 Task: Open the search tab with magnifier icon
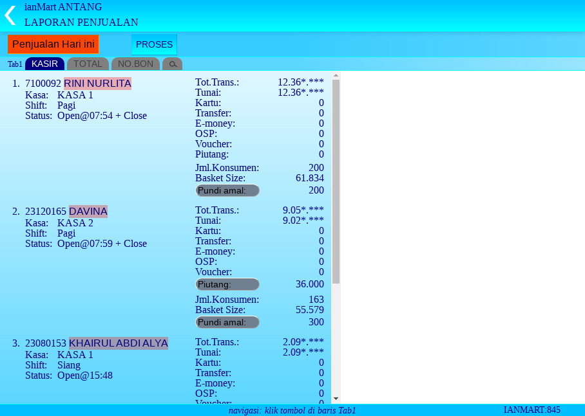coord(173,64)
